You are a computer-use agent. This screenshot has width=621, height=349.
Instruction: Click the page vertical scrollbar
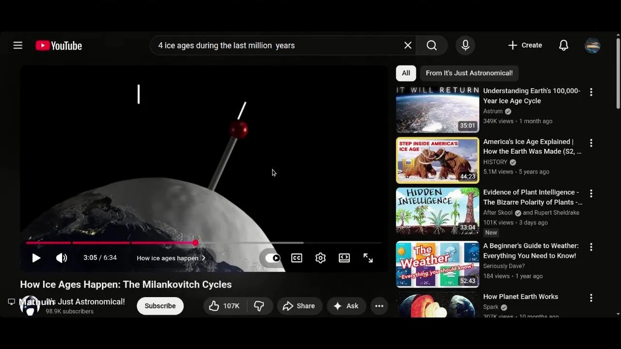click(618, 73)
